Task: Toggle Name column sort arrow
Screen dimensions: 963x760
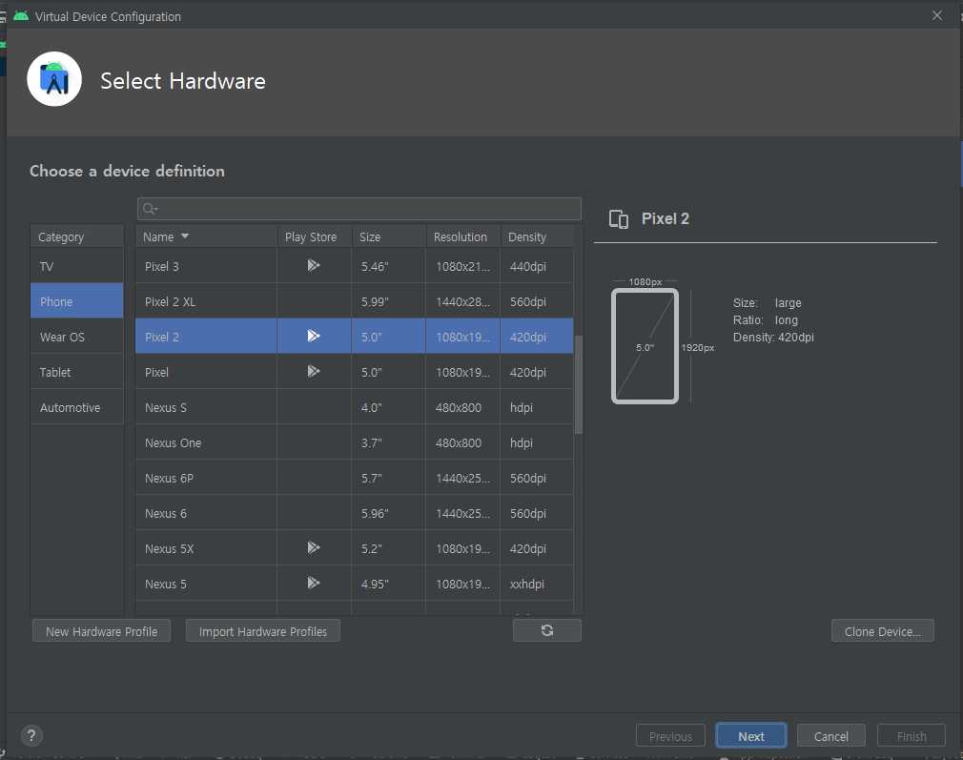Action: [x=185, y=236]
